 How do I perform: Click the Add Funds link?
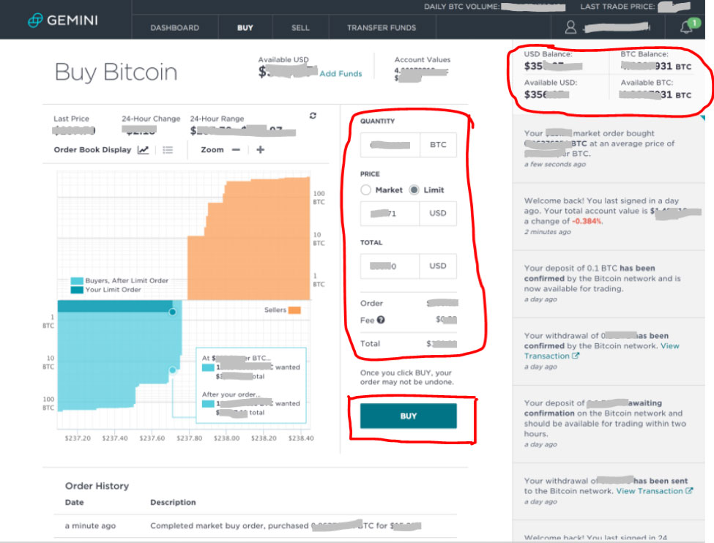pos(341,74)
